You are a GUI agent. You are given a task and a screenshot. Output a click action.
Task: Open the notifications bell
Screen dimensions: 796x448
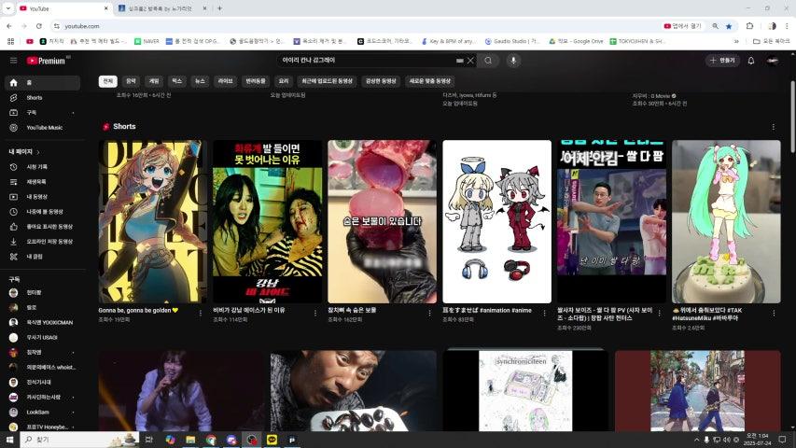pyautogui.click(x=751, y=61)
